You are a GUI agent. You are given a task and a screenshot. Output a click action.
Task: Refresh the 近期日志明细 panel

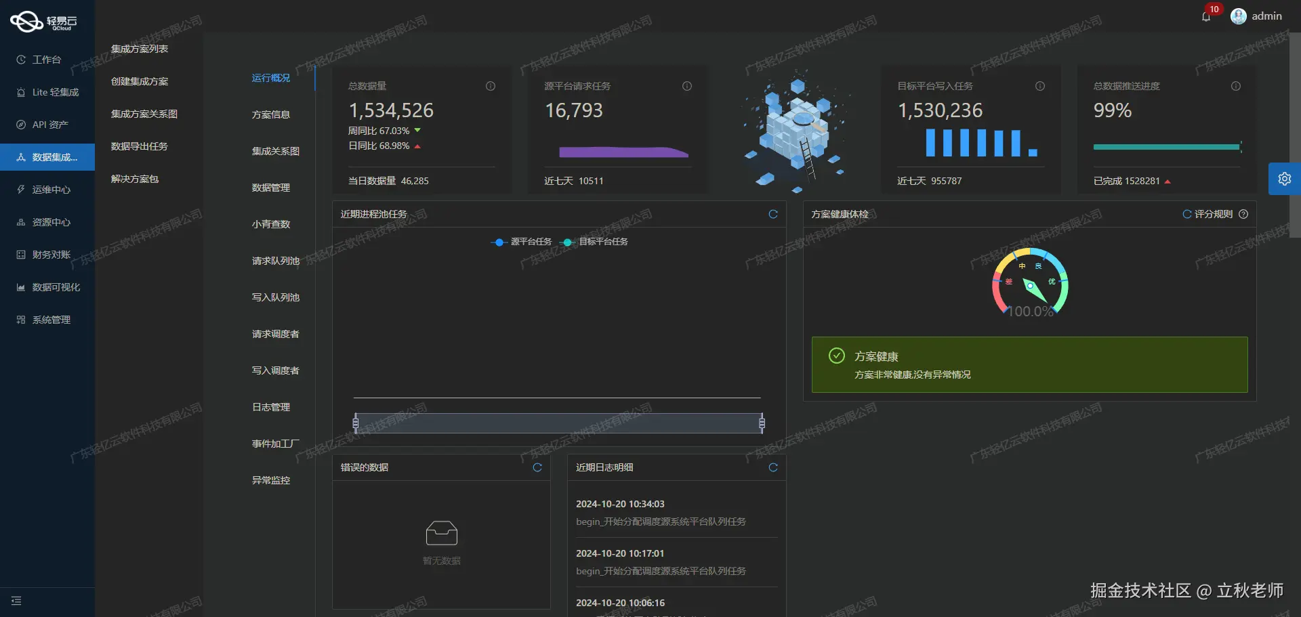point(773,467)
